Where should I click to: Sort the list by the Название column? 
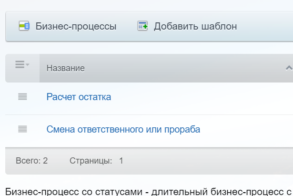coord(66,68)
